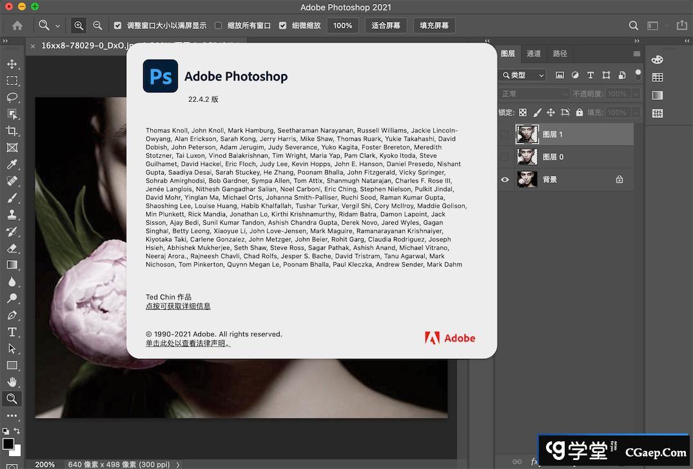Go to the Home screen icon
This screenshot has width=693, height=469.
point(17,26)
